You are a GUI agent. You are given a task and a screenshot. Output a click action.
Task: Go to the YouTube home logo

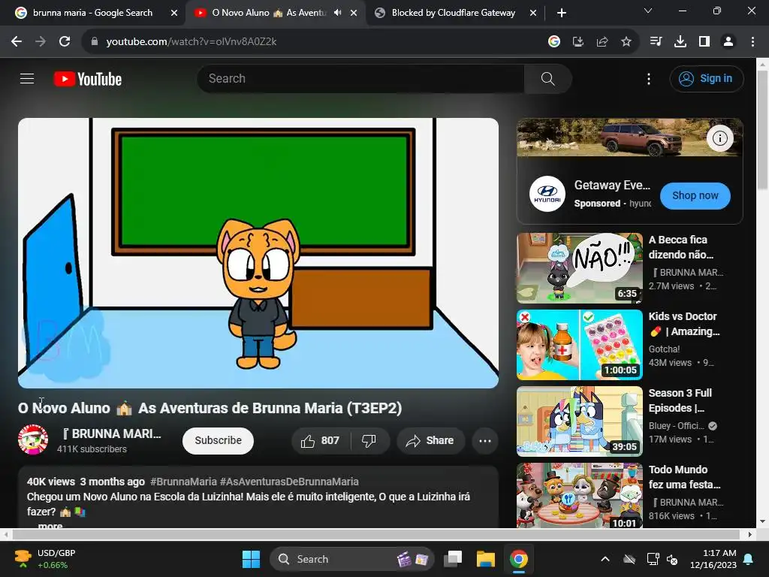pyautogui.click(x=88, y=79)
